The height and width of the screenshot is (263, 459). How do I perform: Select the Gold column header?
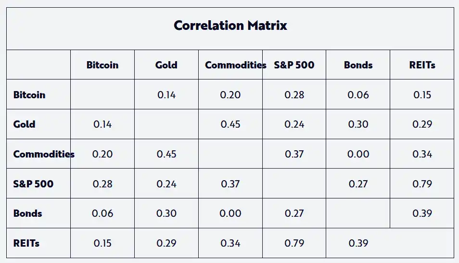[166, 65]
